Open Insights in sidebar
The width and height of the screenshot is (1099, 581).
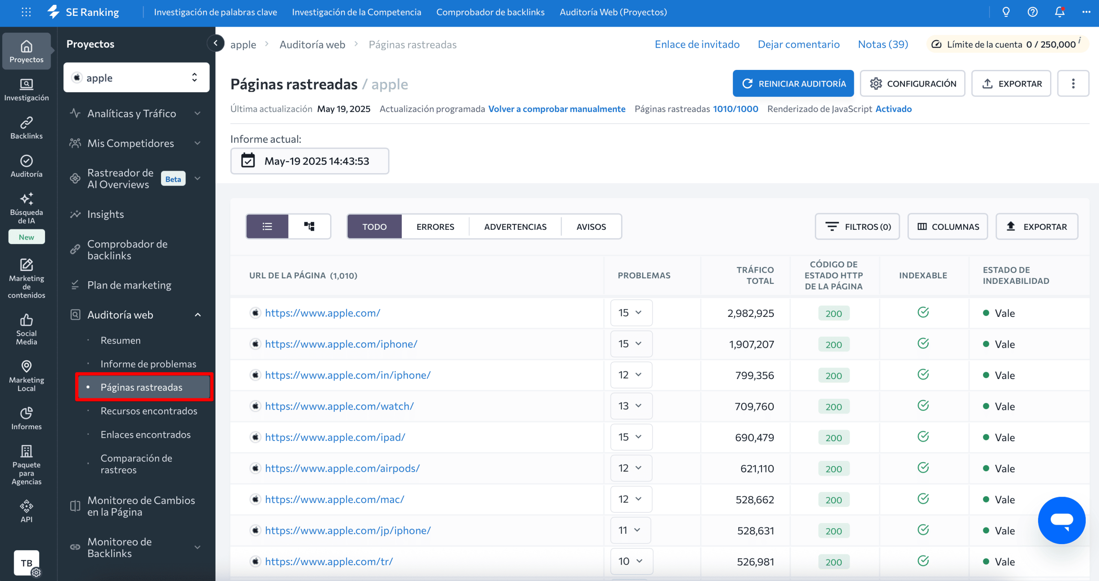point(105,214)
